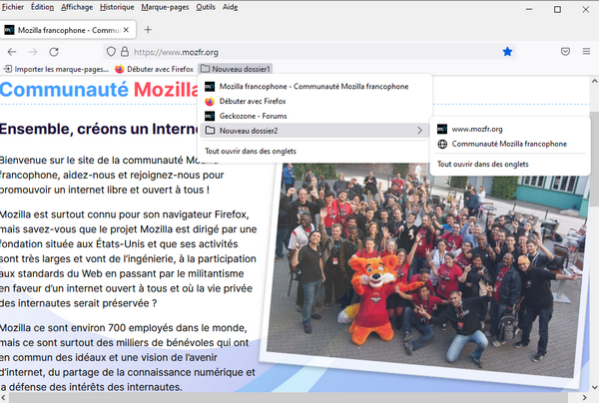Click the vertical scrollbar down arrow

point(594,387)
